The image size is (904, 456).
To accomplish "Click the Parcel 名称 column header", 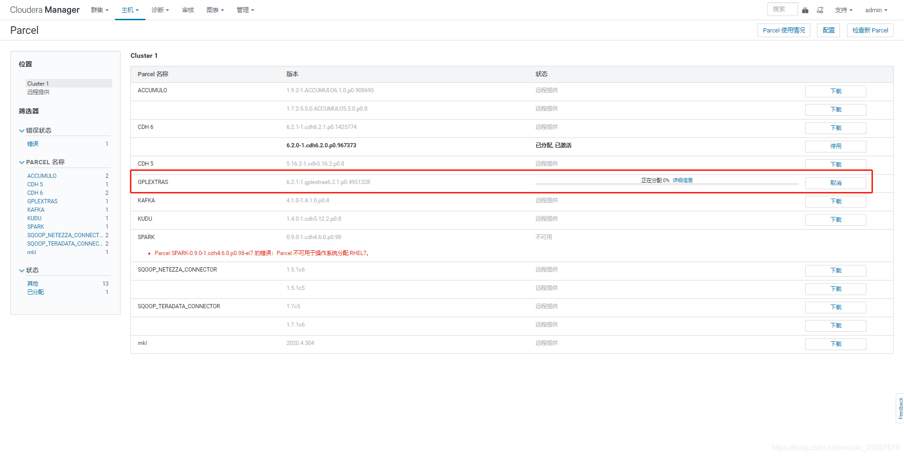I will (153, 74).
